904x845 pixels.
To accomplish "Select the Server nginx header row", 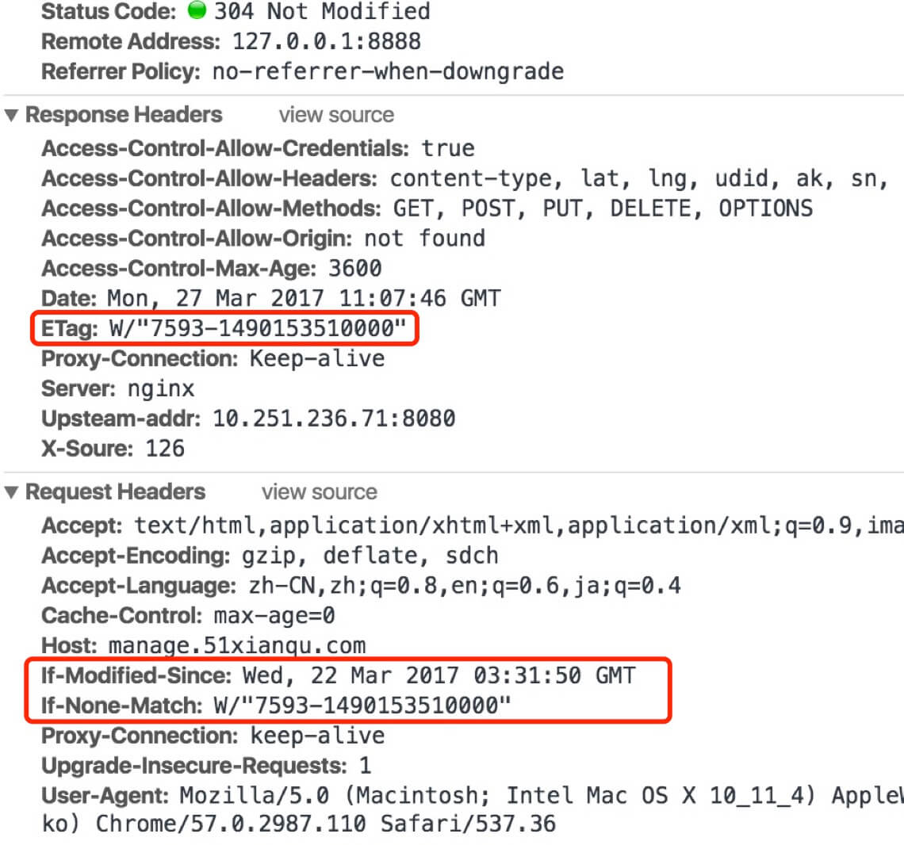I will point(117,388).
